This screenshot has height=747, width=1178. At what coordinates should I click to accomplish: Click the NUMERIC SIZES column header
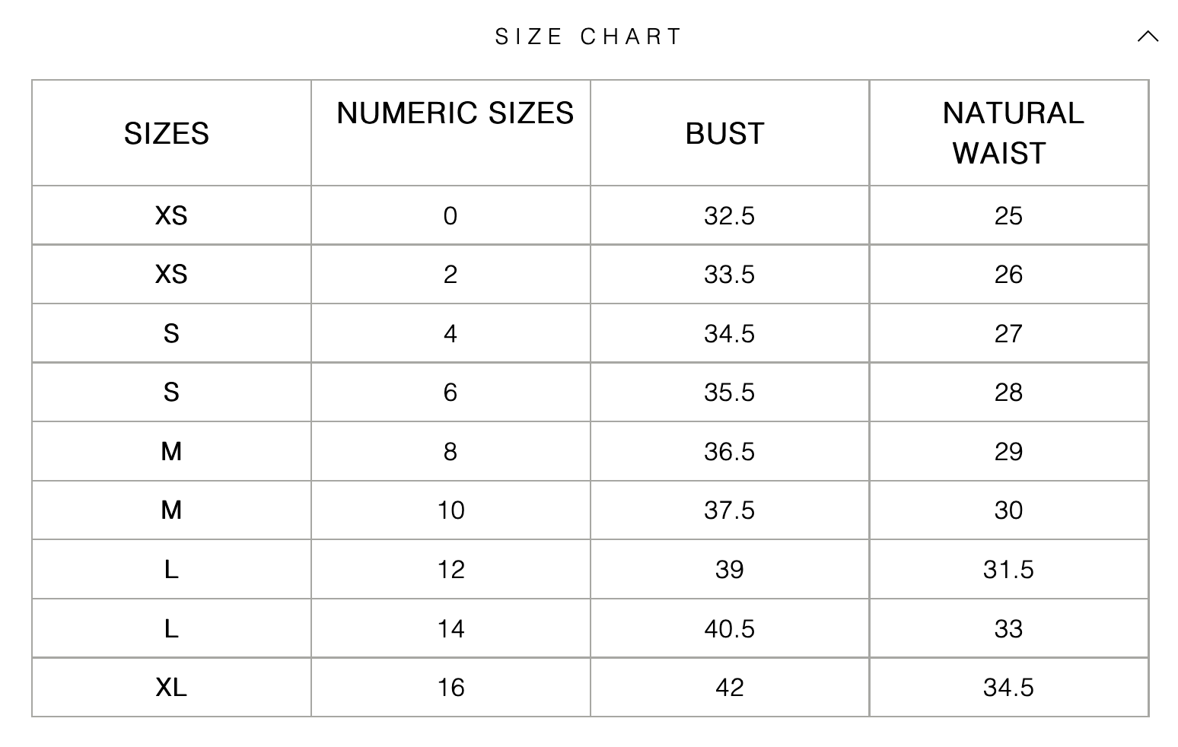pos(455,113)
